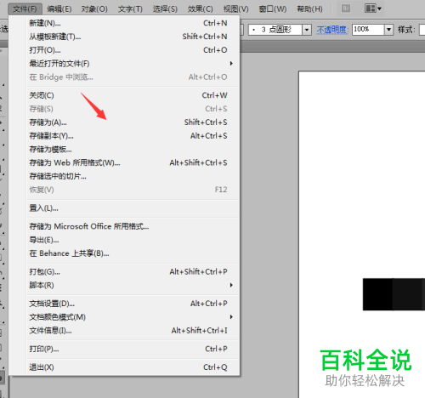Open the 窗口(W) menu
Viewport: 425px width, 398px height.
[x=273, y=9]
